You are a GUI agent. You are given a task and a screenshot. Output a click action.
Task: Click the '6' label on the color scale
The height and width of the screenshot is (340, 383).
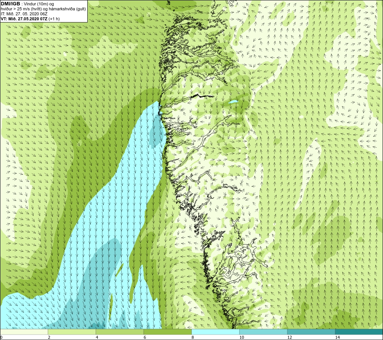click(x=145, y=337)
